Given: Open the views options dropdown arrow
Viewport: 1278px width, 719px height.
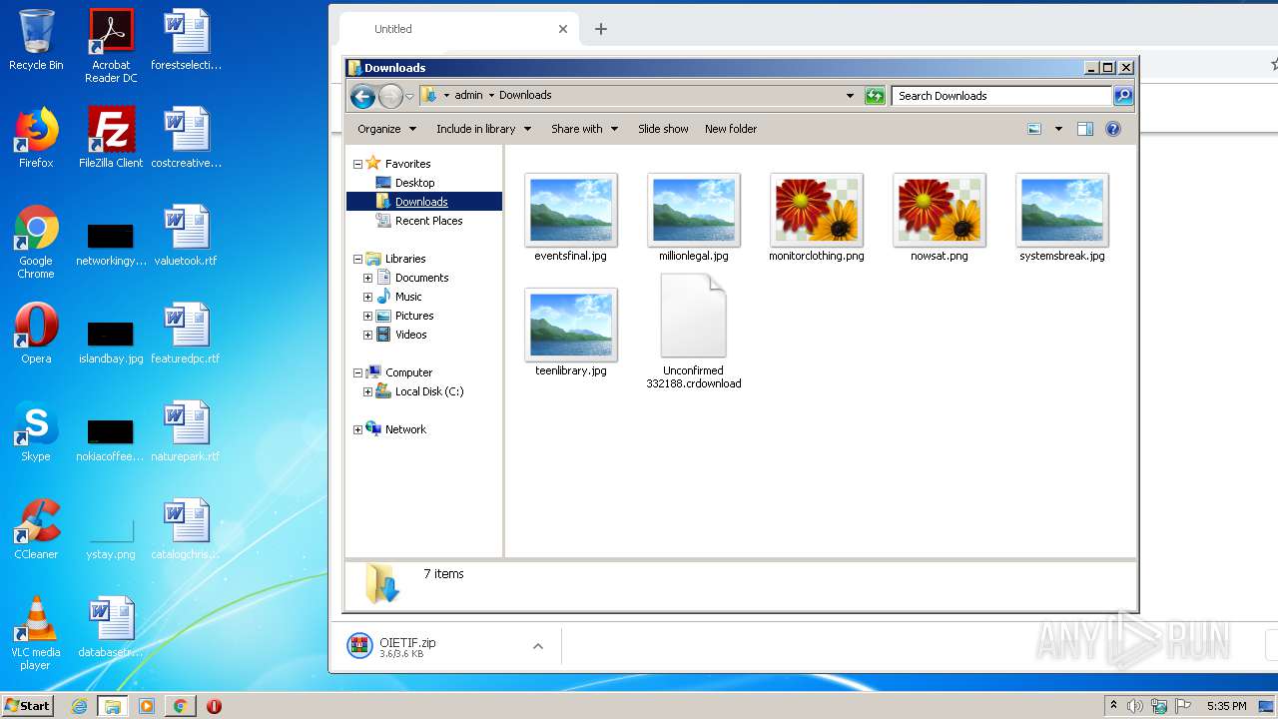Looking at the screenshot, I should pyautogui.click(x=1058, y=129).
